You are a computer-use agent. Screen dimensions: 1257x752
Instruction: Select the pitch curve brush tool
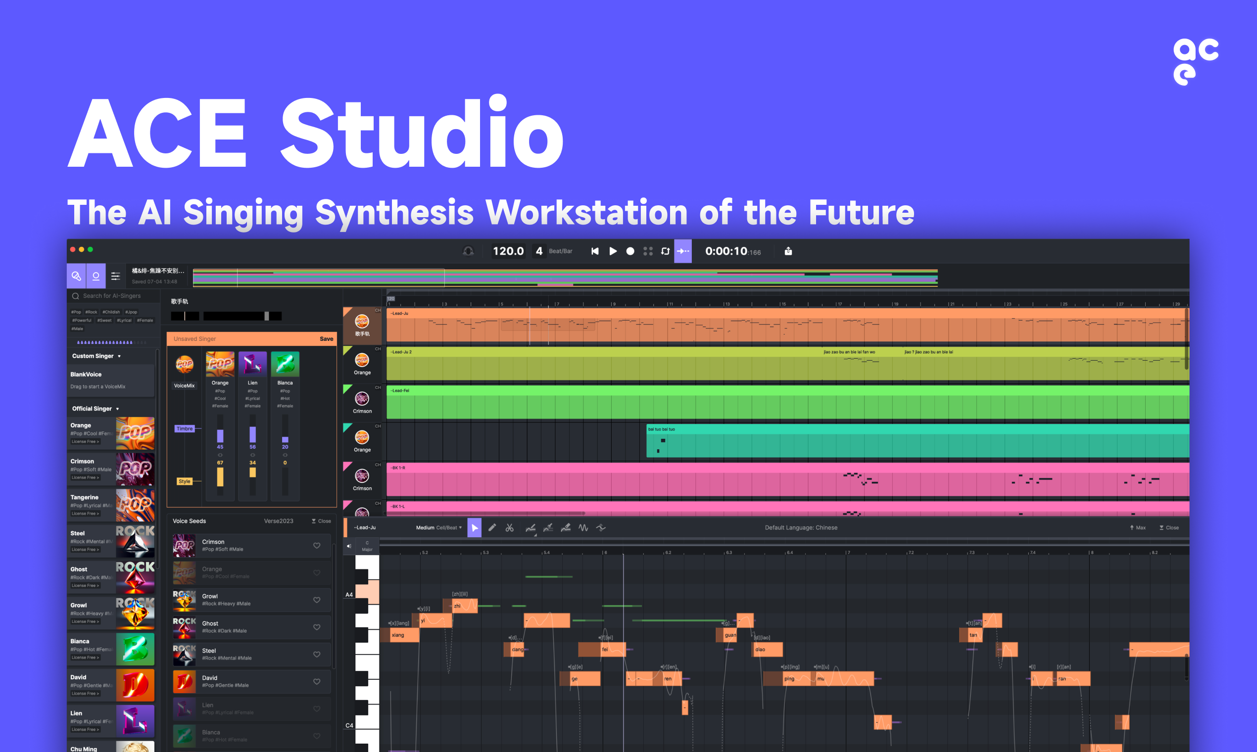click(x=548, y=528)
